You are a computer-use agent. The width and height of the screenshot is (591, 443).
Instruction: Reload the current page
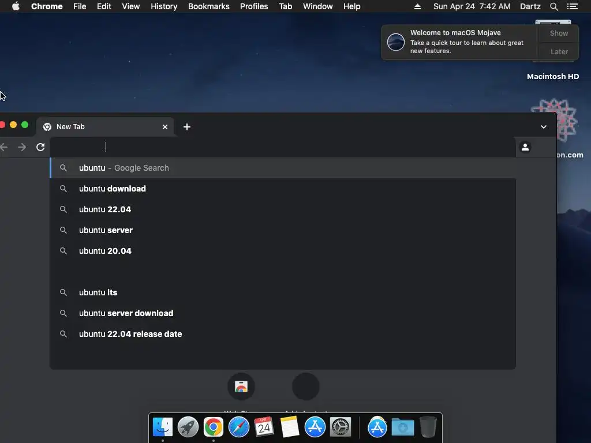tap(41, 147)
